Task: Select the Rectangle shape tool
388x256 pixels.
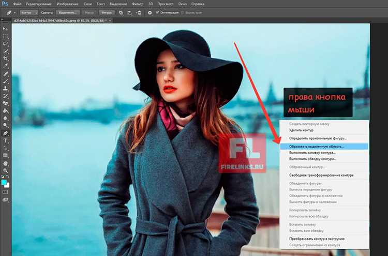Action: click(x=5, y=155)
